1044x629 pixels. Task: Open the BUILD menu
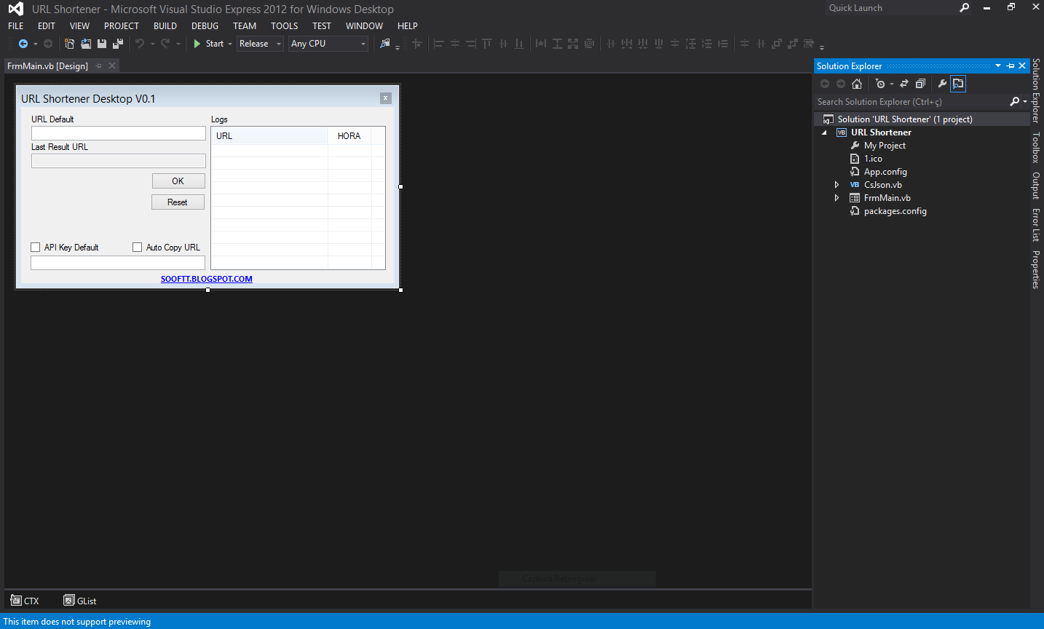165,25
